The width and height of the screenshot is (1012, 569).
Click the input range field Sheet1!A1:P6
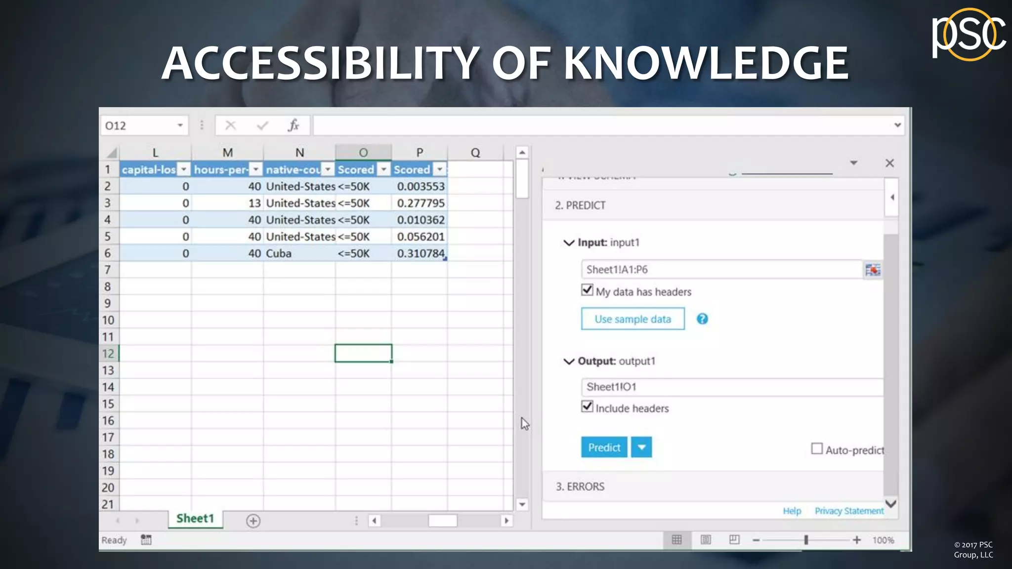point(722,270)
